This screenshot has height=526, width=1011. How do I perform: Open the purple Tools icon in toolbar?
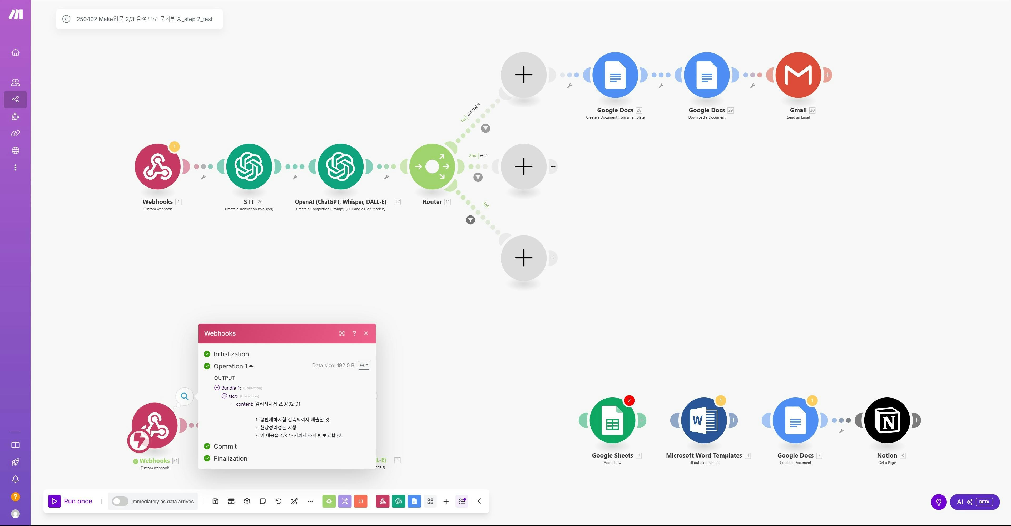(345, 501)
